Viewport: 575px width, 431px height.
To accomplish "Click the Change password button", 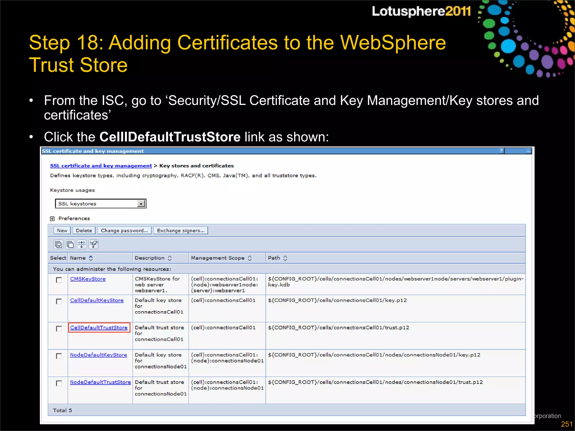I will tap(124, 230).
